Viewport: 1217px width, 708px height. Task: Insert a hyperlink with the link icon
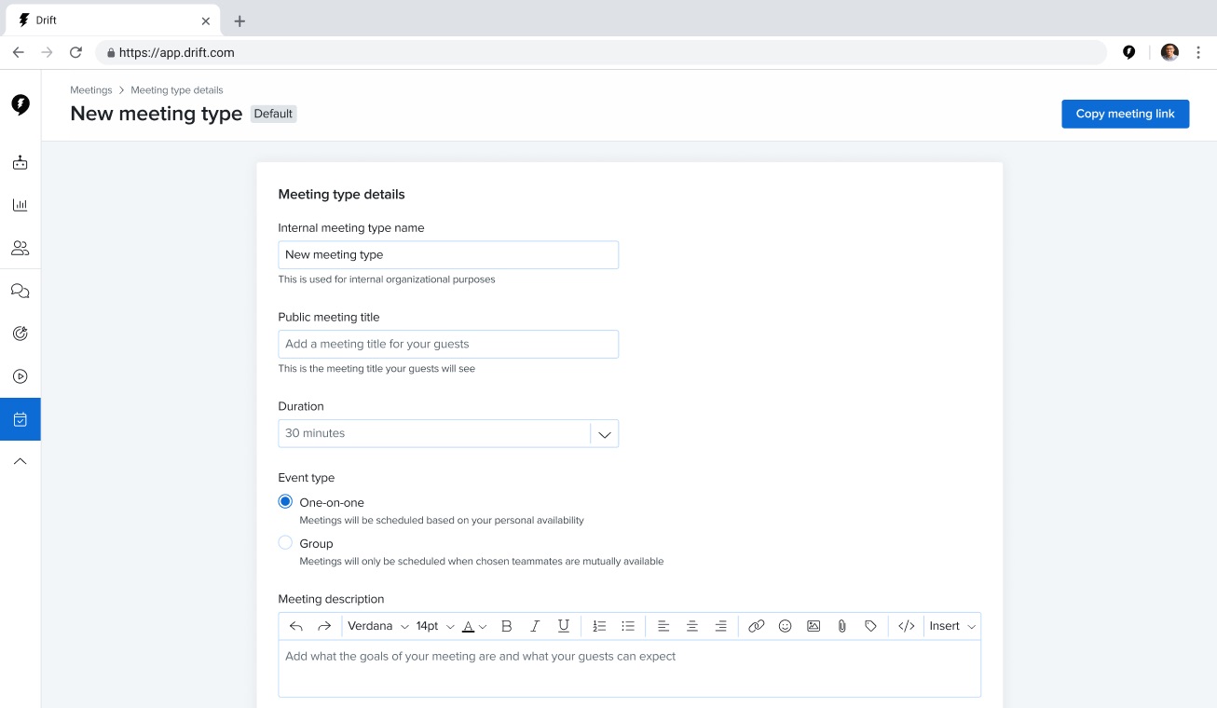(757, 626)
